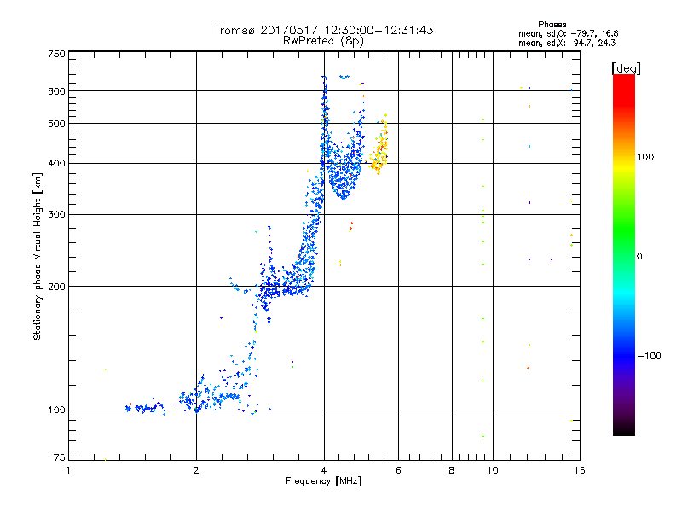Click the y-axis '500' tick label
Screen dimensions: 682x512
point(56,124)
